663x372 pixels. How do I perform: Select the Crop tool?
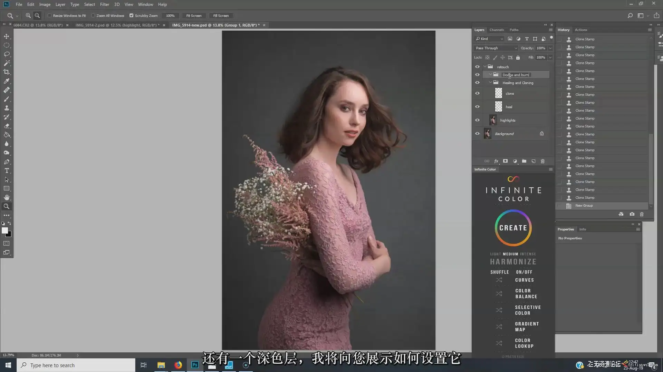(x=7, y=72)
